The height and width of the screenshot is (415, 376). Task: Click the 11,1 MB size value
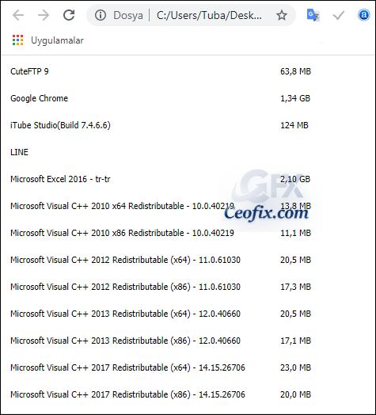coord(295,233)
